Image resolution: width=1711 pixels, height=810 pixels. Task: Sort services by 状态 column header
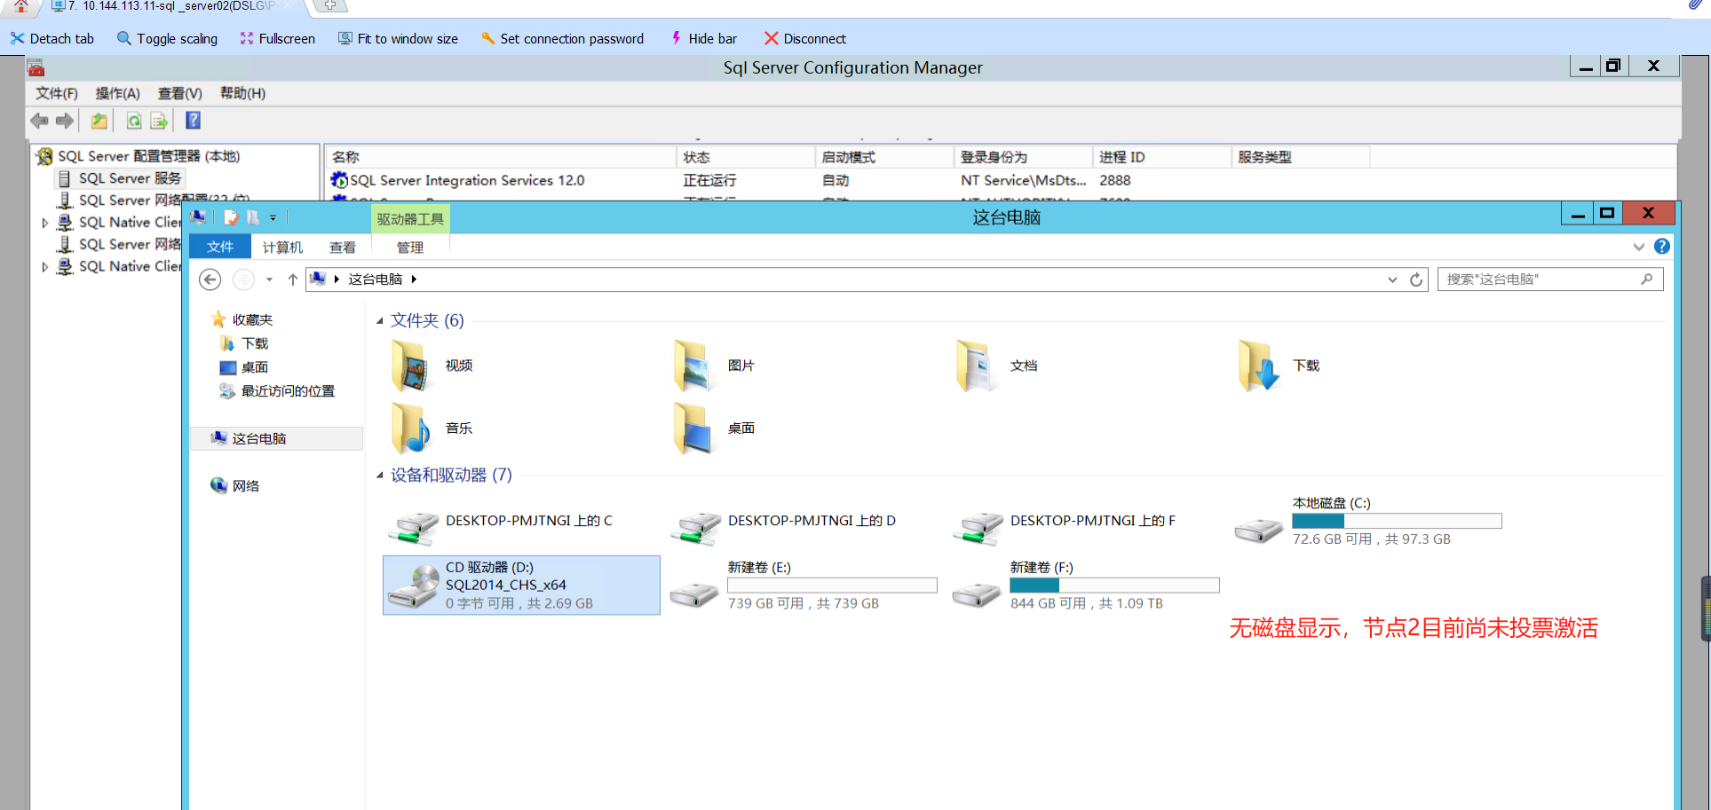coord(746,157)
